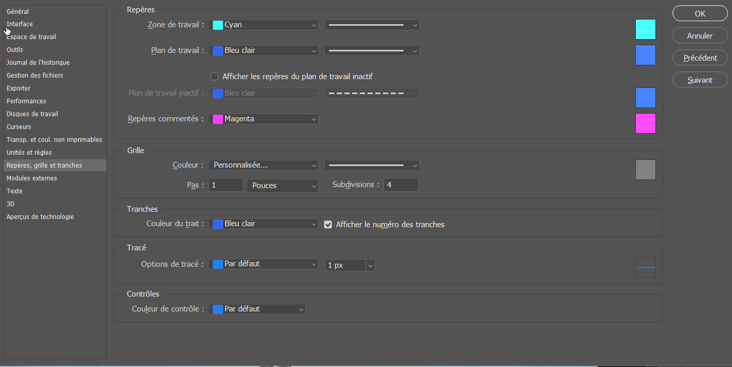This screenshot has width=732, height=367.
Task: Uncheck Afficher le numéro des tranches
Action: pos(328,225)
